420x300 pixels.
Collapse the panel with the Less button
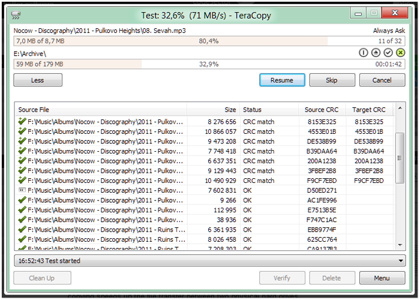point(38,80)
